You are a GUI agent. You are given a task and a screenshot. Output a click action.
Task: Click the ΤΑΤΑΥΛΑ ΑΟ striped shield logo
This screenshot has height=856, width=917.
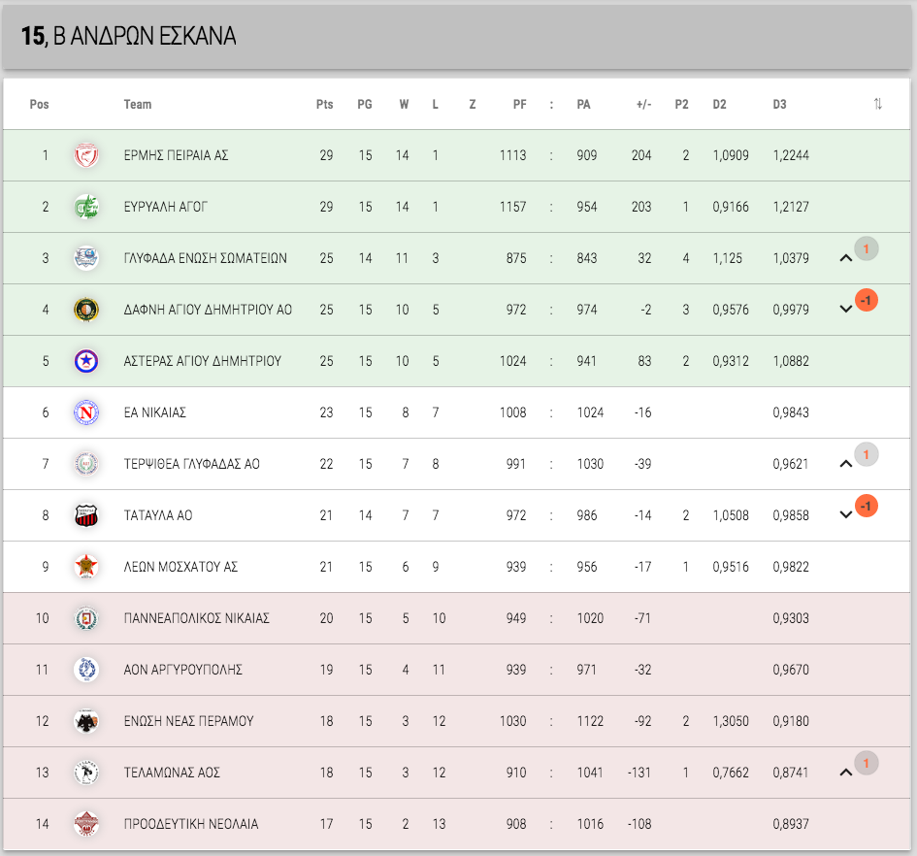click(86, 515)
